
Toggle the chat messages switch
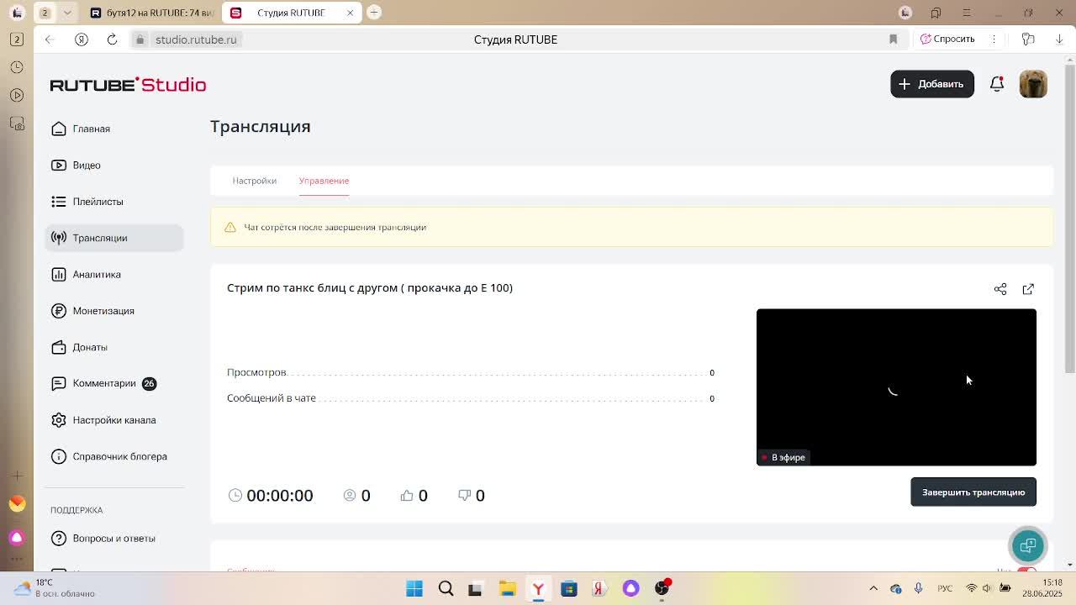point(1026,571)
